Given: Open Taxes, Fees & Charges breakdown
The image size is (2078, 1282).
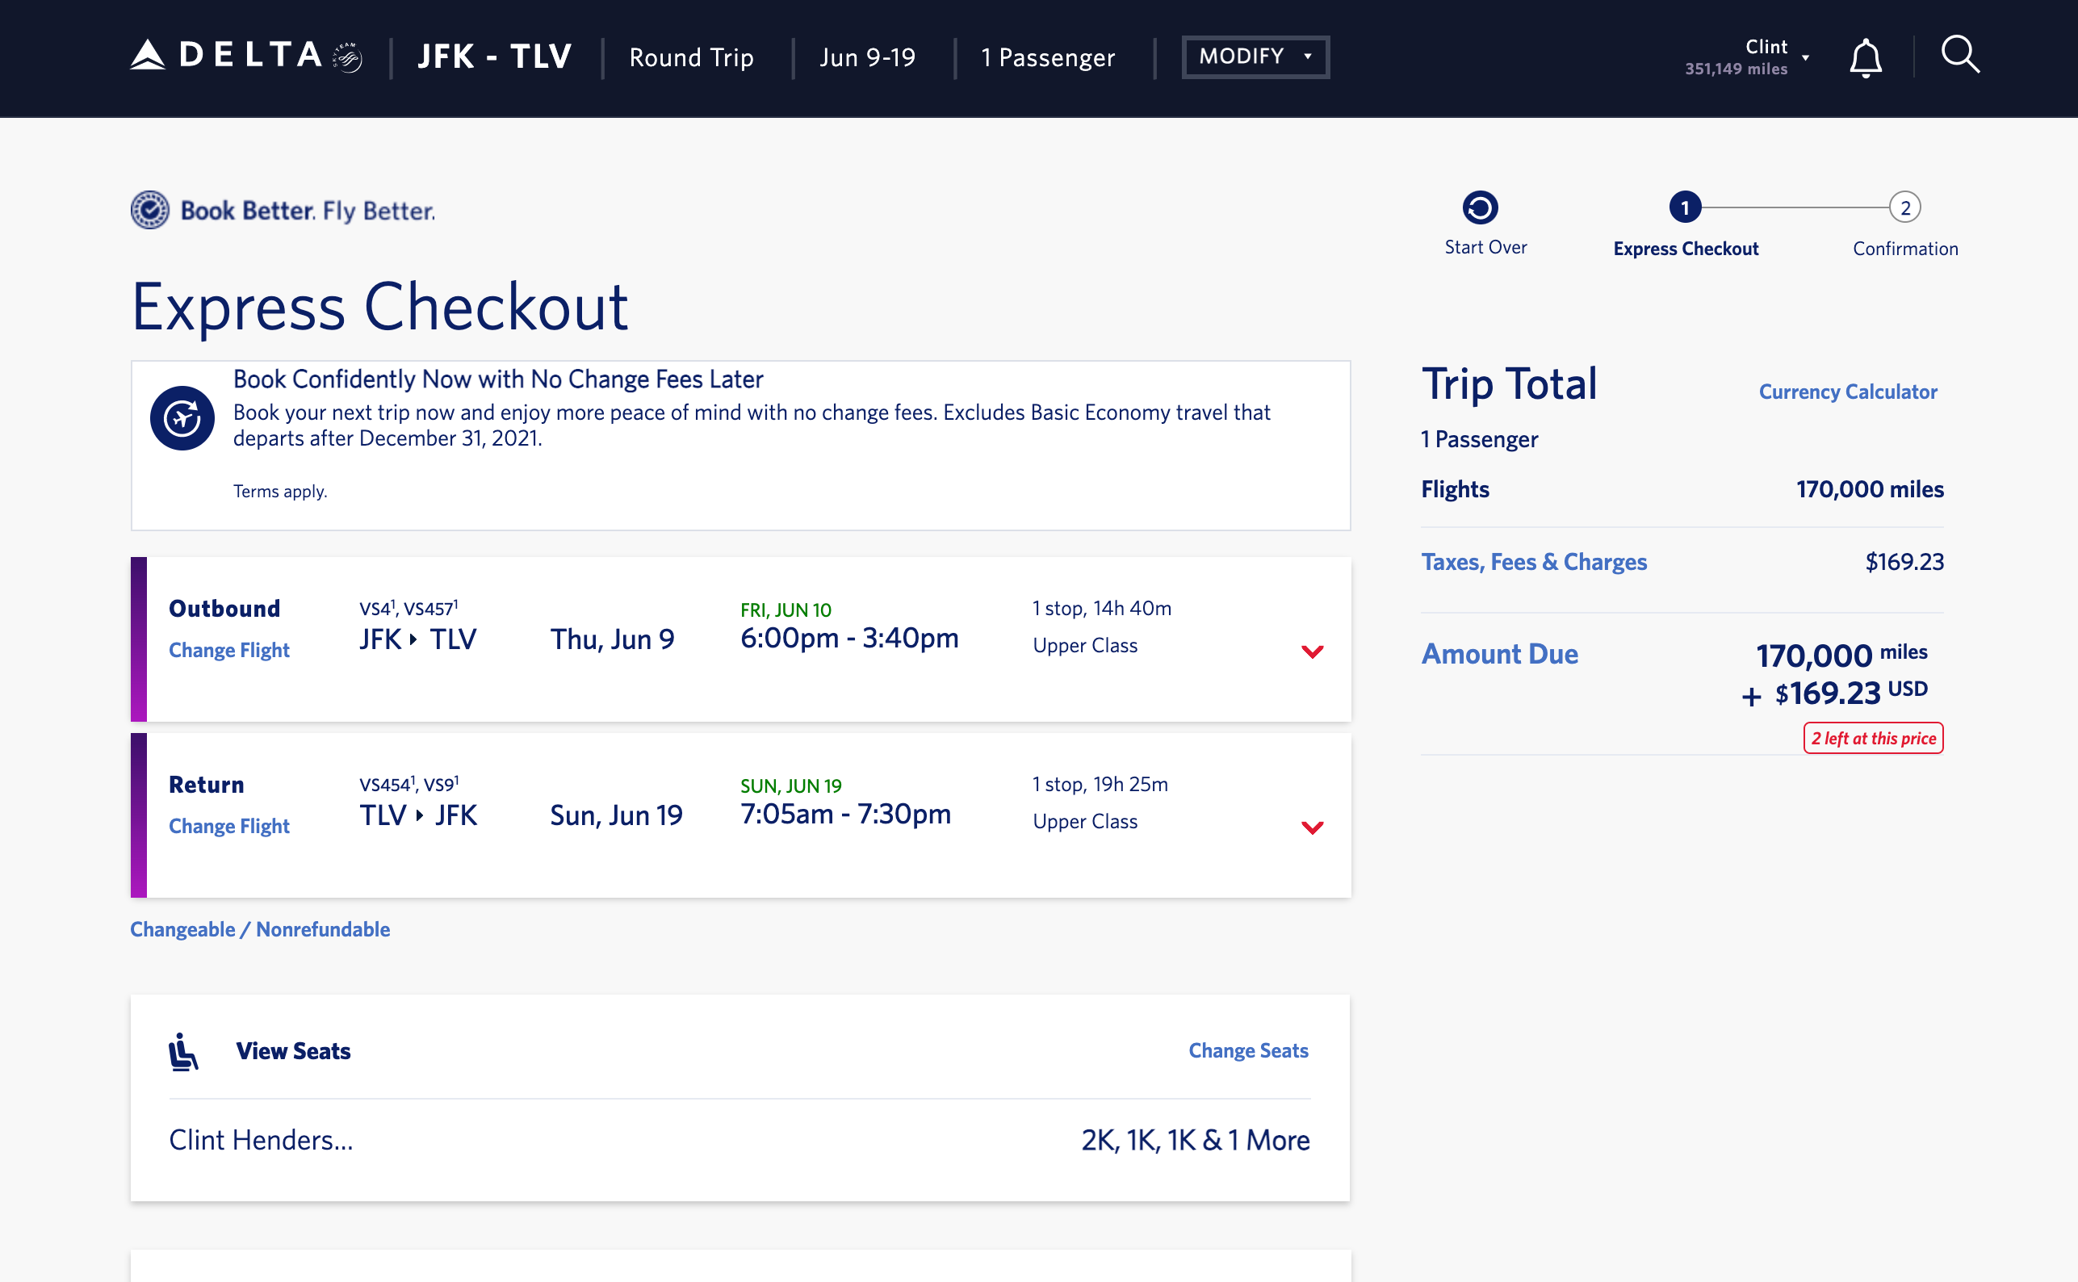Looking at the screenshot, I should (x=1534, y=561).
